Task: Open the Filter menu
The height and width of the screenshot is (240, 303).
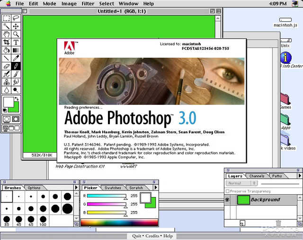Action: 88,4
